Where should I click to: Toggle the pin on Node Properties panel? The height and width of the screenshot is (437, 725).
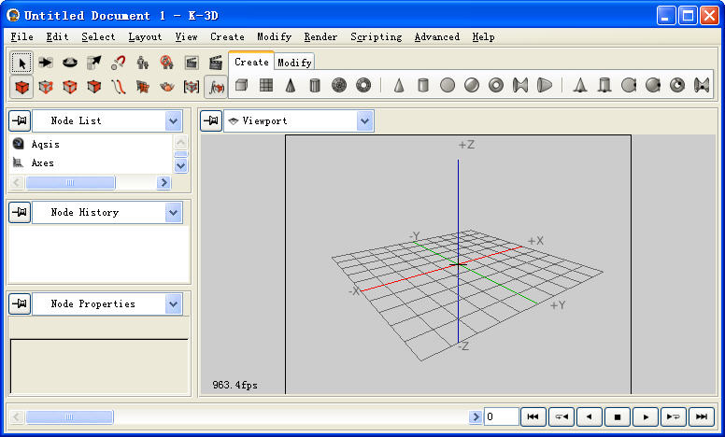click(x=20, y=303)
